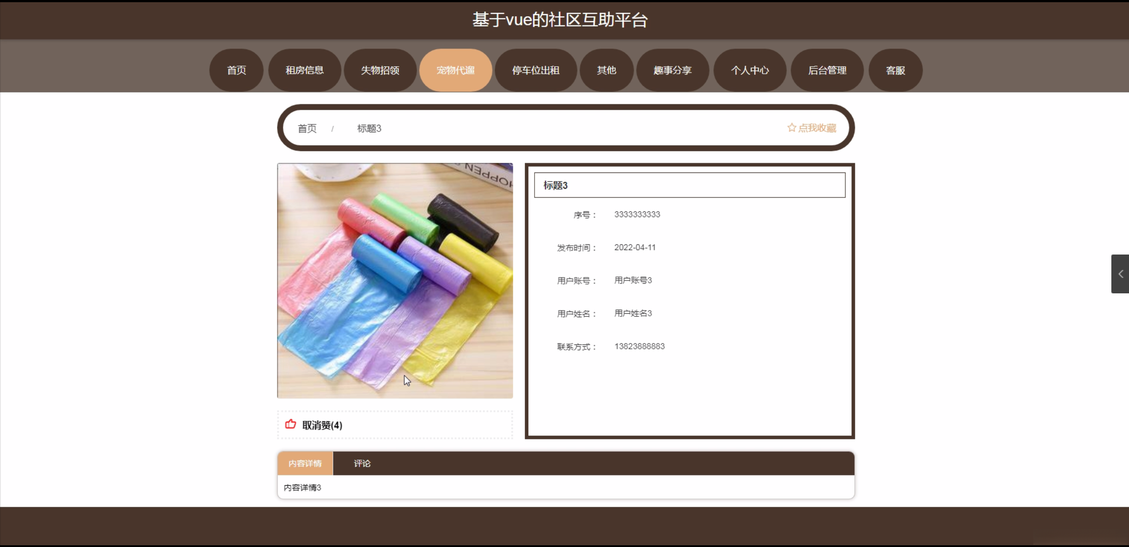Expand the collapsed side panel arrow
This screenshot has height=547, width=1129.
(1120, 274)
